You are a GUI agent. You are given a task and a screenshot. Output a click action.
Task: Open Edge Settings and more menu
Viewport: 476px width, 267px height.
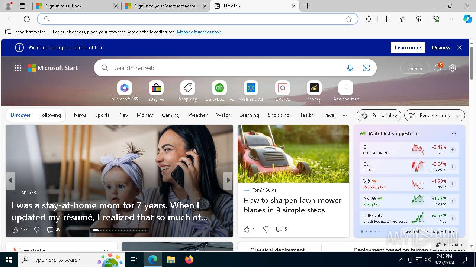point(452,19)
